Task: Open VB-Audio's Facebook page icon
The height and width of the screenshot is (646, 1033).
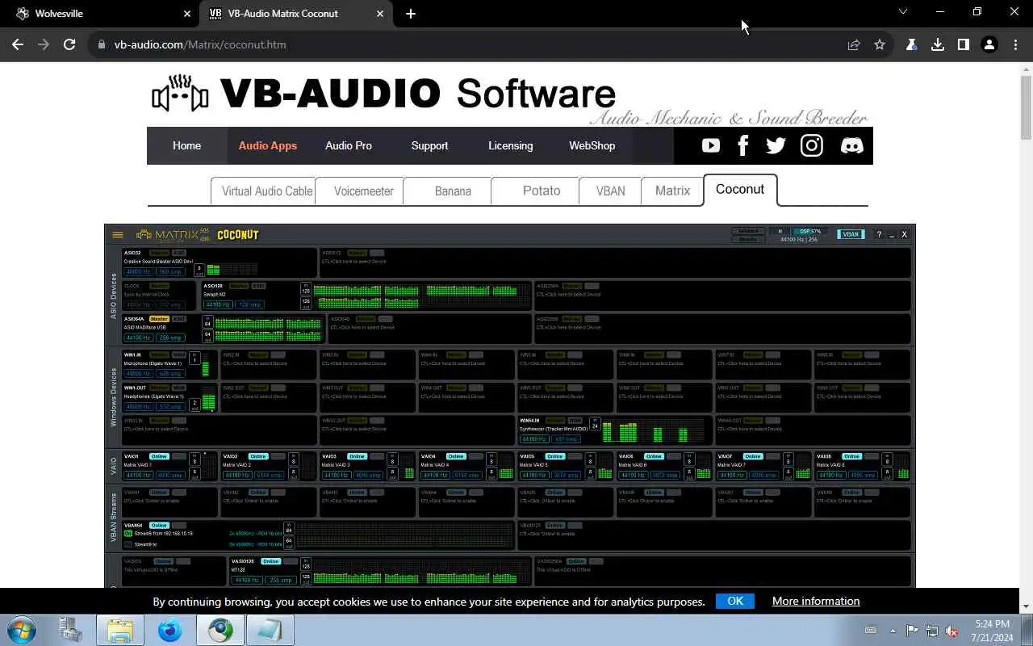Action: coord(743,145)
